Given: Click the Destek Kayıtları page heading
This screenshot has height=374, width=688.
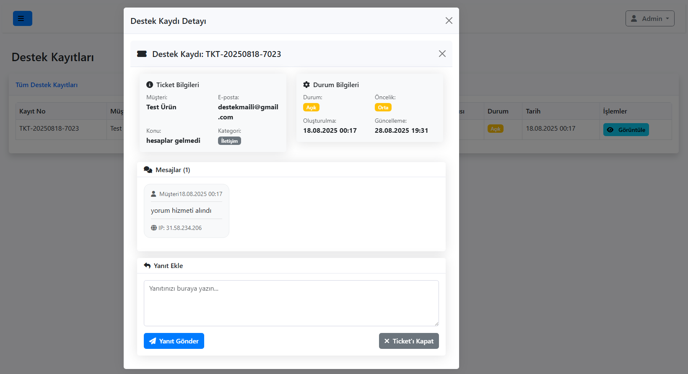Looking at the screenshot, I should click(53, 57).
